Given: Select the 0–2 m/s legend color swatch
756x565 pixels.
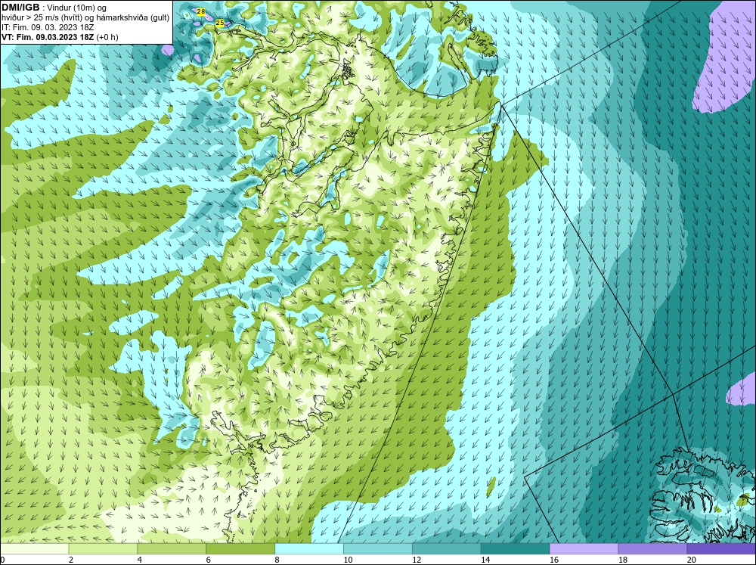Looking at the screenshot, I should click(x=34, y=549).
